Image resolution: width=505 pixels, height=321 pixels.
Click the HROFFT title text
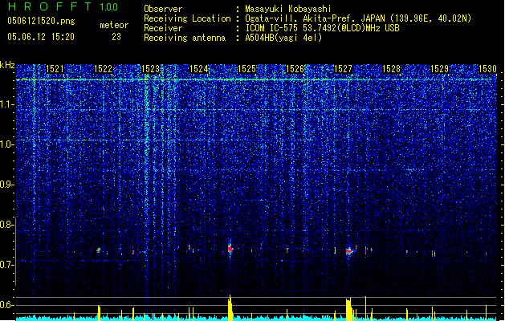point(50,6)
